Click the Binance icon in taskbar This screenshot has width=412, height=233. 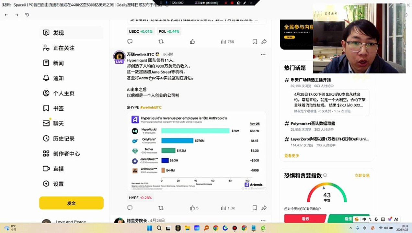pos(178,228)
